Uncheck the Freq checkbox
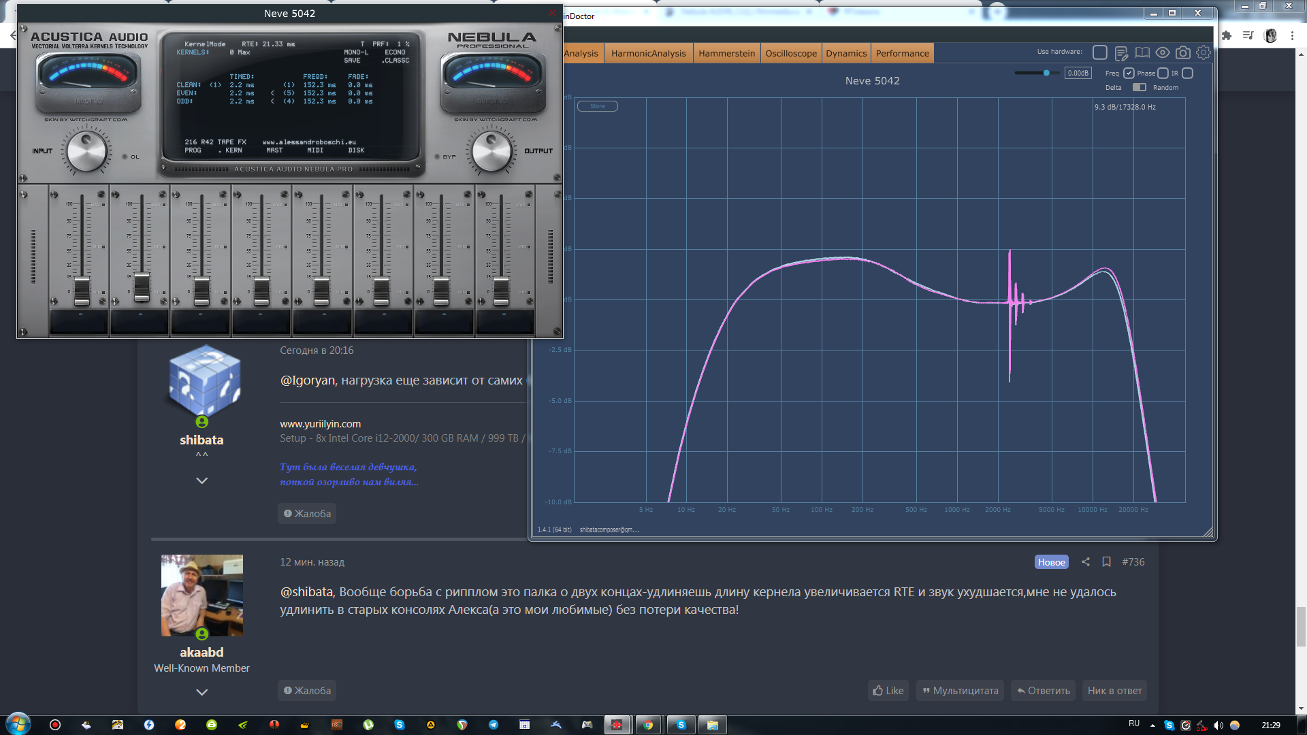Screen dimensions: 1307x735 [1129, 73]
